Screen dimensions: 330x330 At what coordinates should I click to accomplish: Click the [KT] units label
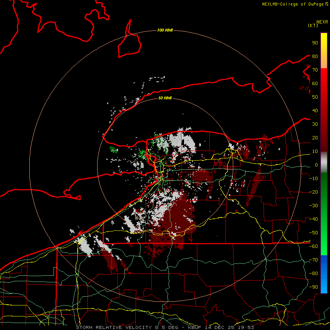(313, 25)
